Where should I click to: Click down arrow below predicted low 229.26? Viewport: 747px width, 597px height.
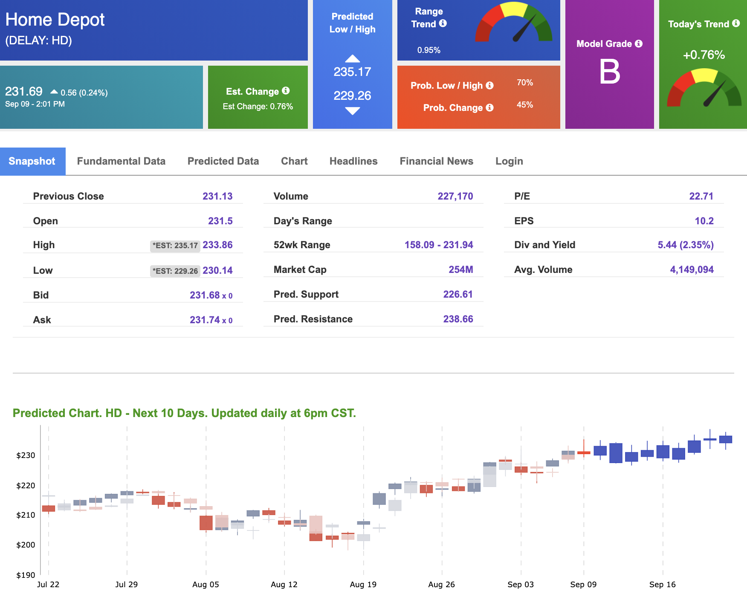(x=353, y=111)
